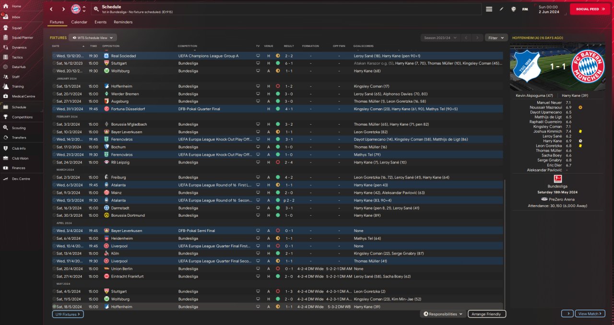
Task: Click the Schedule search bar field
Action: pyautogui.click(x=287, y=9)
